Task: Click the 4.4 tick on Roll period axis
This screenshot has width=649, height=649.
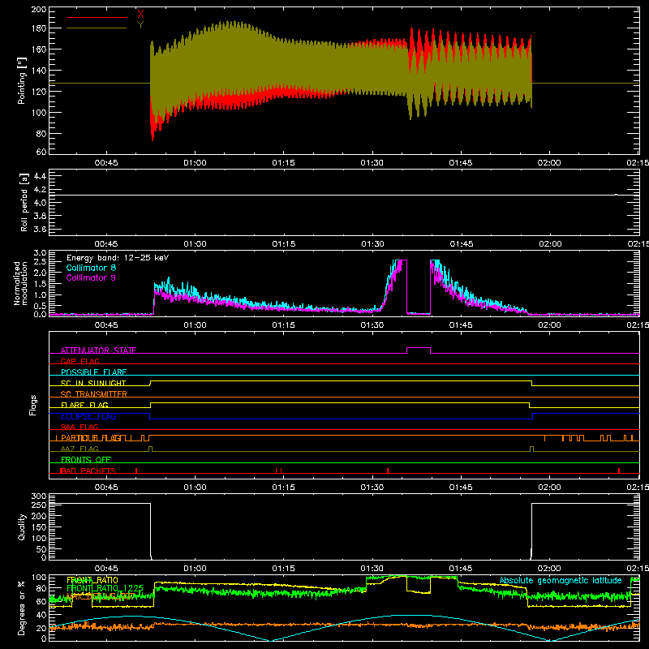Action: click(x=40, y=176)
